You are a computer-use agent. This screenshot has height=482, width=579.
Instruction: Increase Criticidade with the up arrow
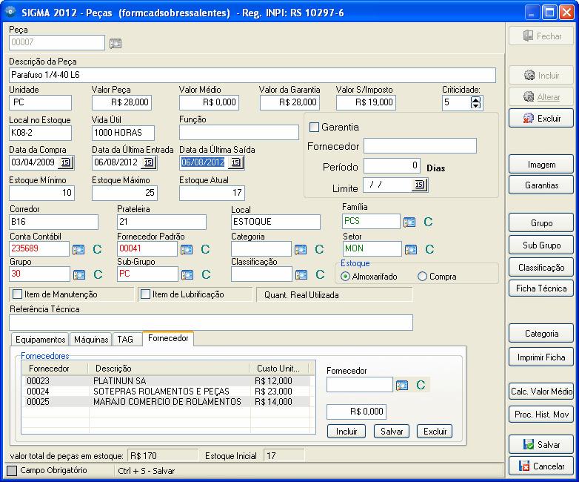pos(476,99)
